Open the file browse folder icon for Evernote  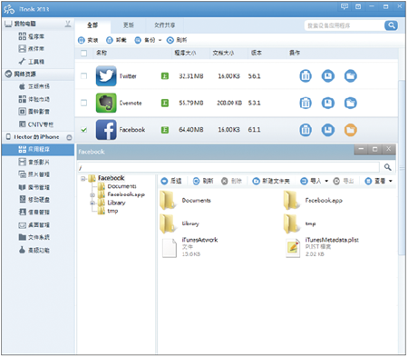351,103
